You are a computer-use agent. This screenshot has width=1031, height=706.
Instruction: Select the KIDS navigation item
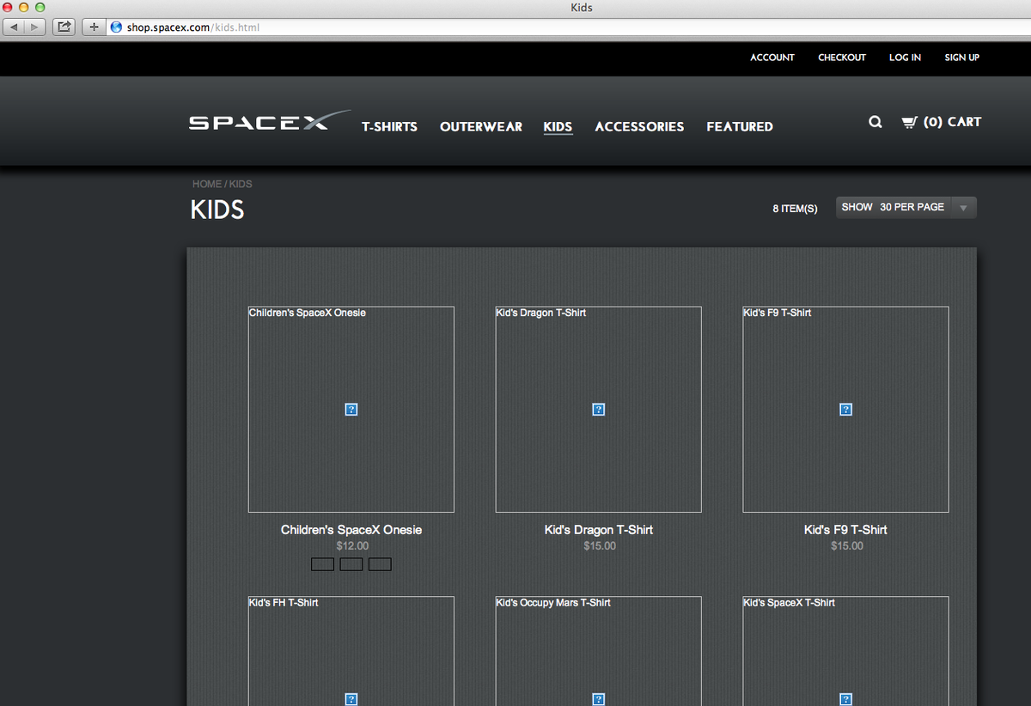(558, 126)
